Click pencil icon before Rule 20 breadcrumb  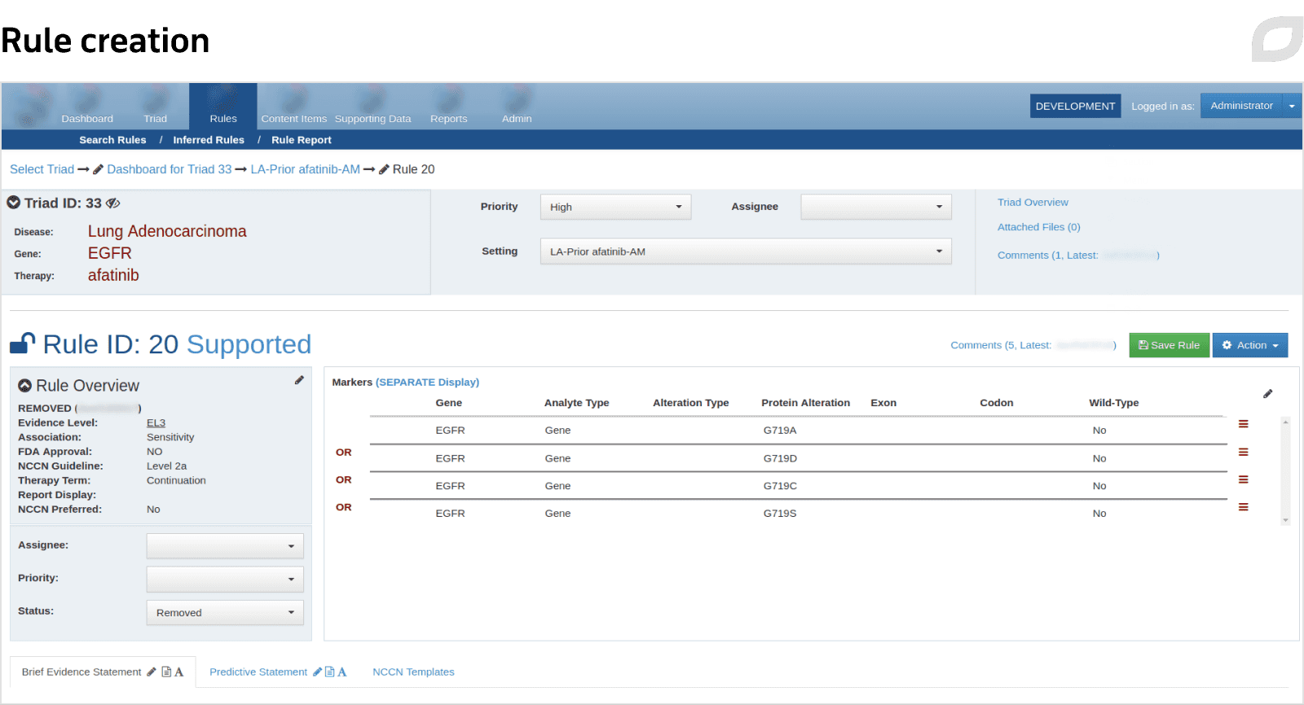coord(384,169)
